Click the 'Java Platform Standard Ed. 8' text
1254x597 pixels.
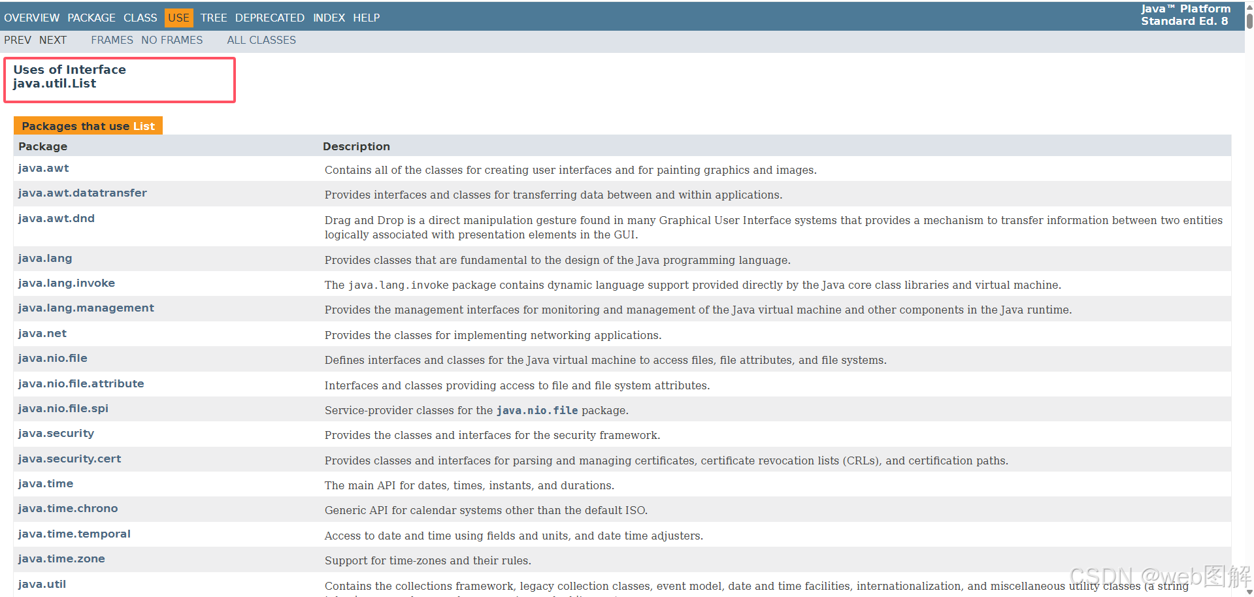[x=1185, y=15]
